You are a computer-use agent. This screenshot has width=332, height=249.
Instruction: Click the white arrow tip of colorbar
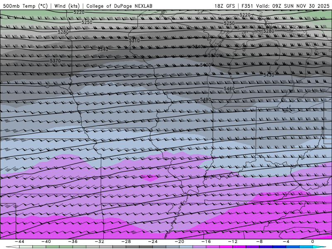tap(12, 247)
